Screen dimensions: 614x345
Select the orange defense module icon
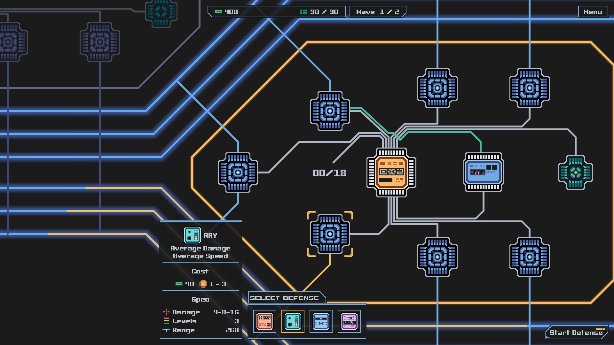coord(265,321)
